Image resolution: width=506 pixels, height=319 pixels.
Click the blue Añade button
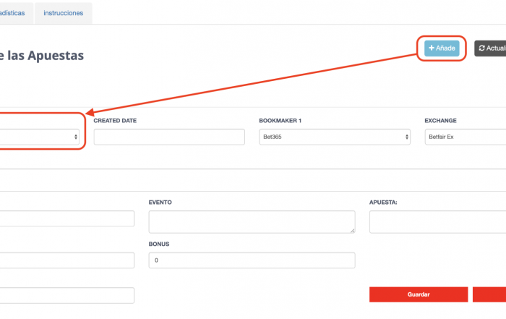442,48
